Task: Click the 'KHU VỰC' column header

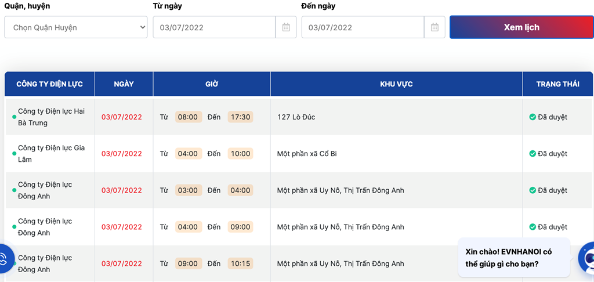Action: [396, 84]
